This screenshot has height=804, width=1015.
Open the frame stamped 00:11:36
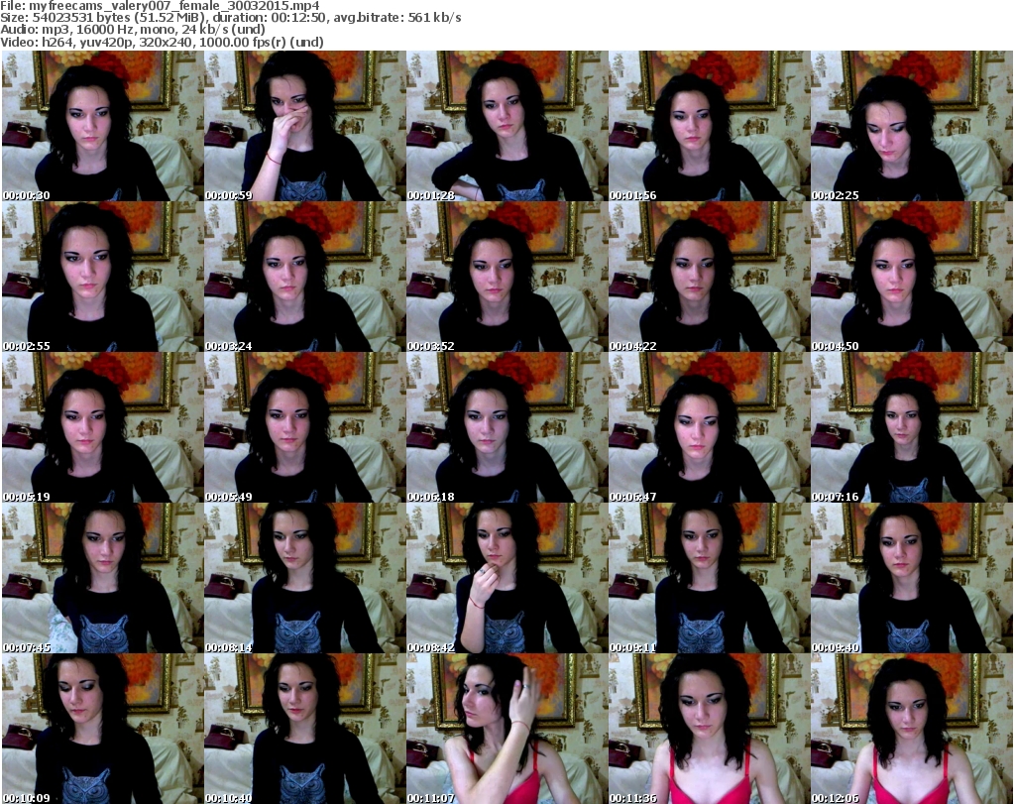pos(710,729)
